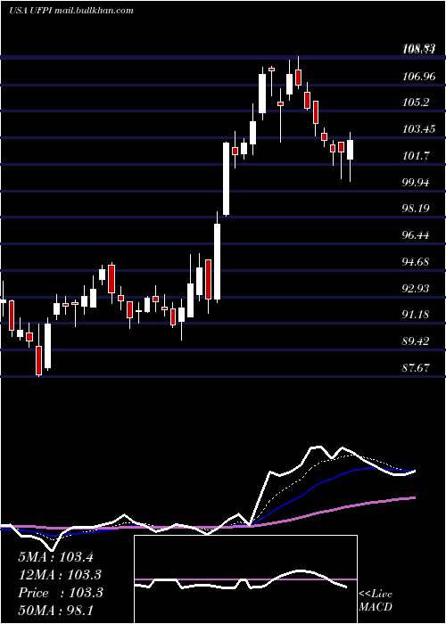Select the 87.67 price axis label
Screen dimensions: 446x624
click(416, 367)
